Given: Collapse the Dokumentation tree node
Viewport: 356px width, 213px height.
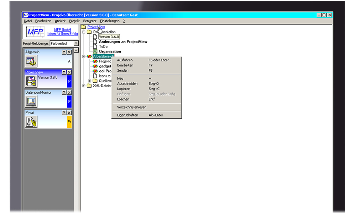Looking at the screenshot, I should click(84, 32).
